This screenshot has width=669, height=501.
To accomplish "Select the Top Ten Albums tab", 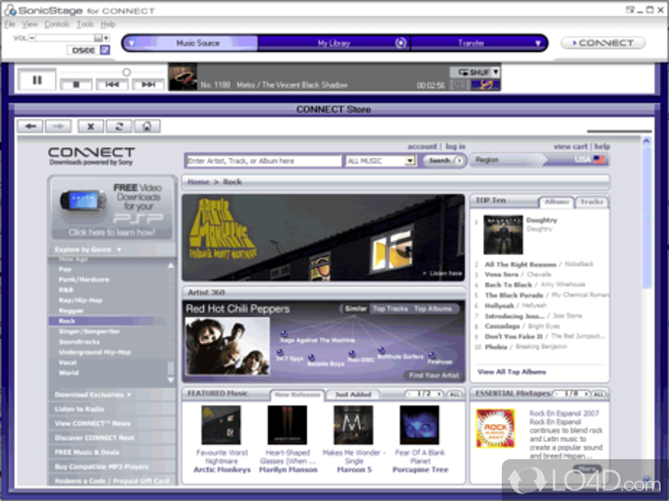I will [557, 202].
